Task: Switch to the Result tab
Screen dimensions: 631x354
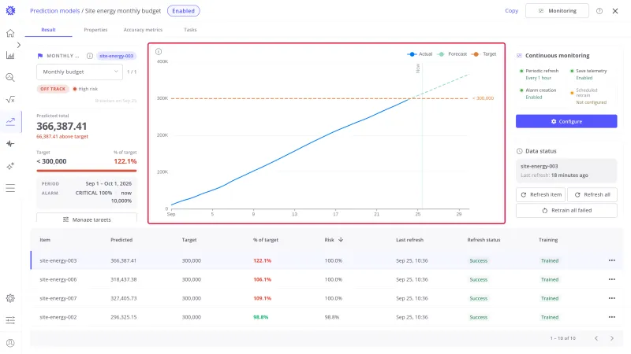Action: point(48,30)
